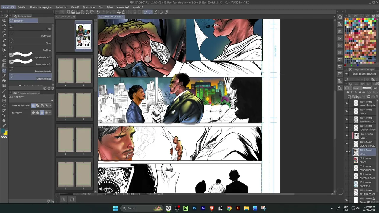This screenshot has height=213, width=379.
Task: Hide the LIENAS TRAJE layer
Action: point(346,144)
